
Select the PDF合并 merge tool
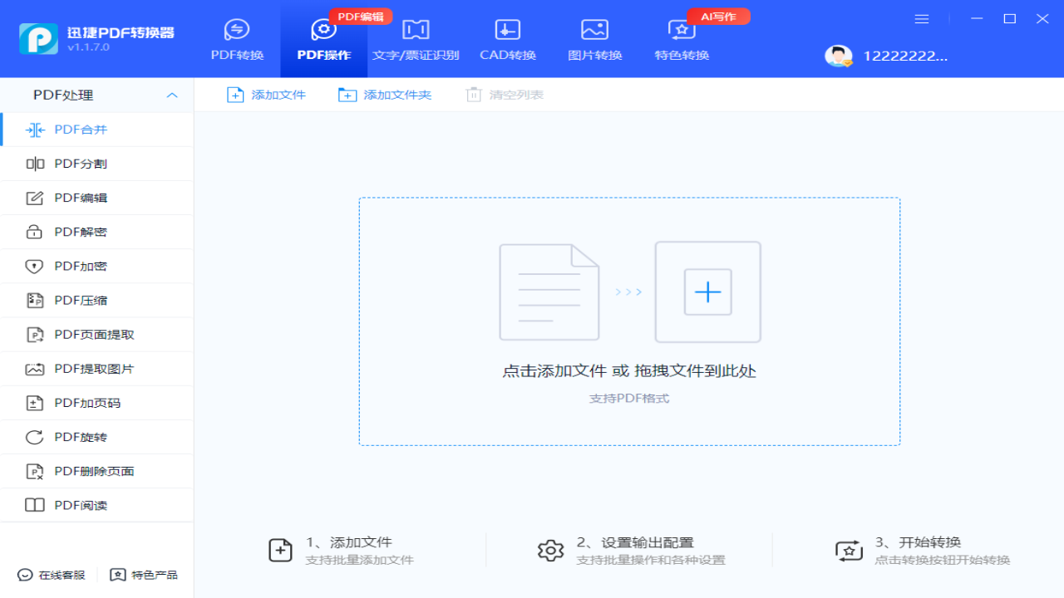[81, 129]
